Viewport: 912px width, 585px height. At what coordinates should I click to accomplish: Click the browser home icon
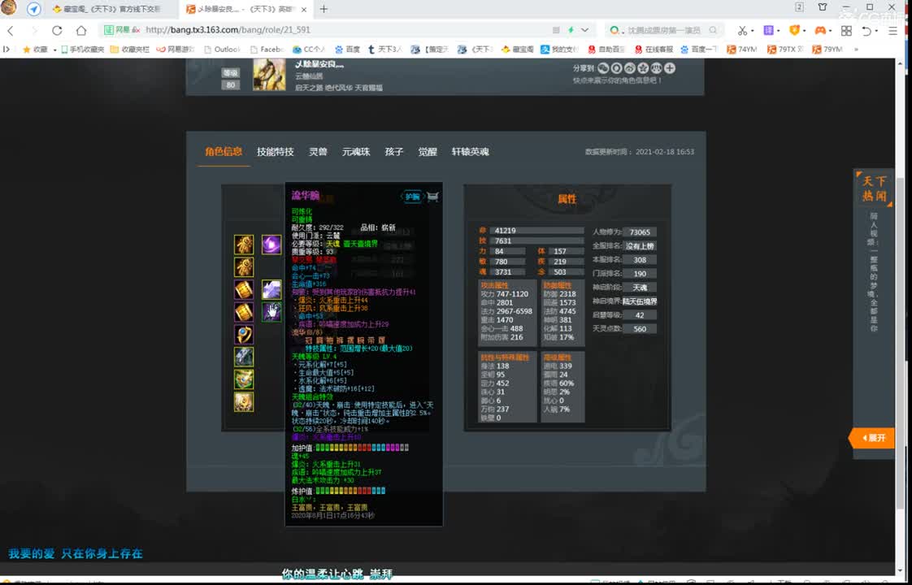pyautogui.click(x=81, y=30)
